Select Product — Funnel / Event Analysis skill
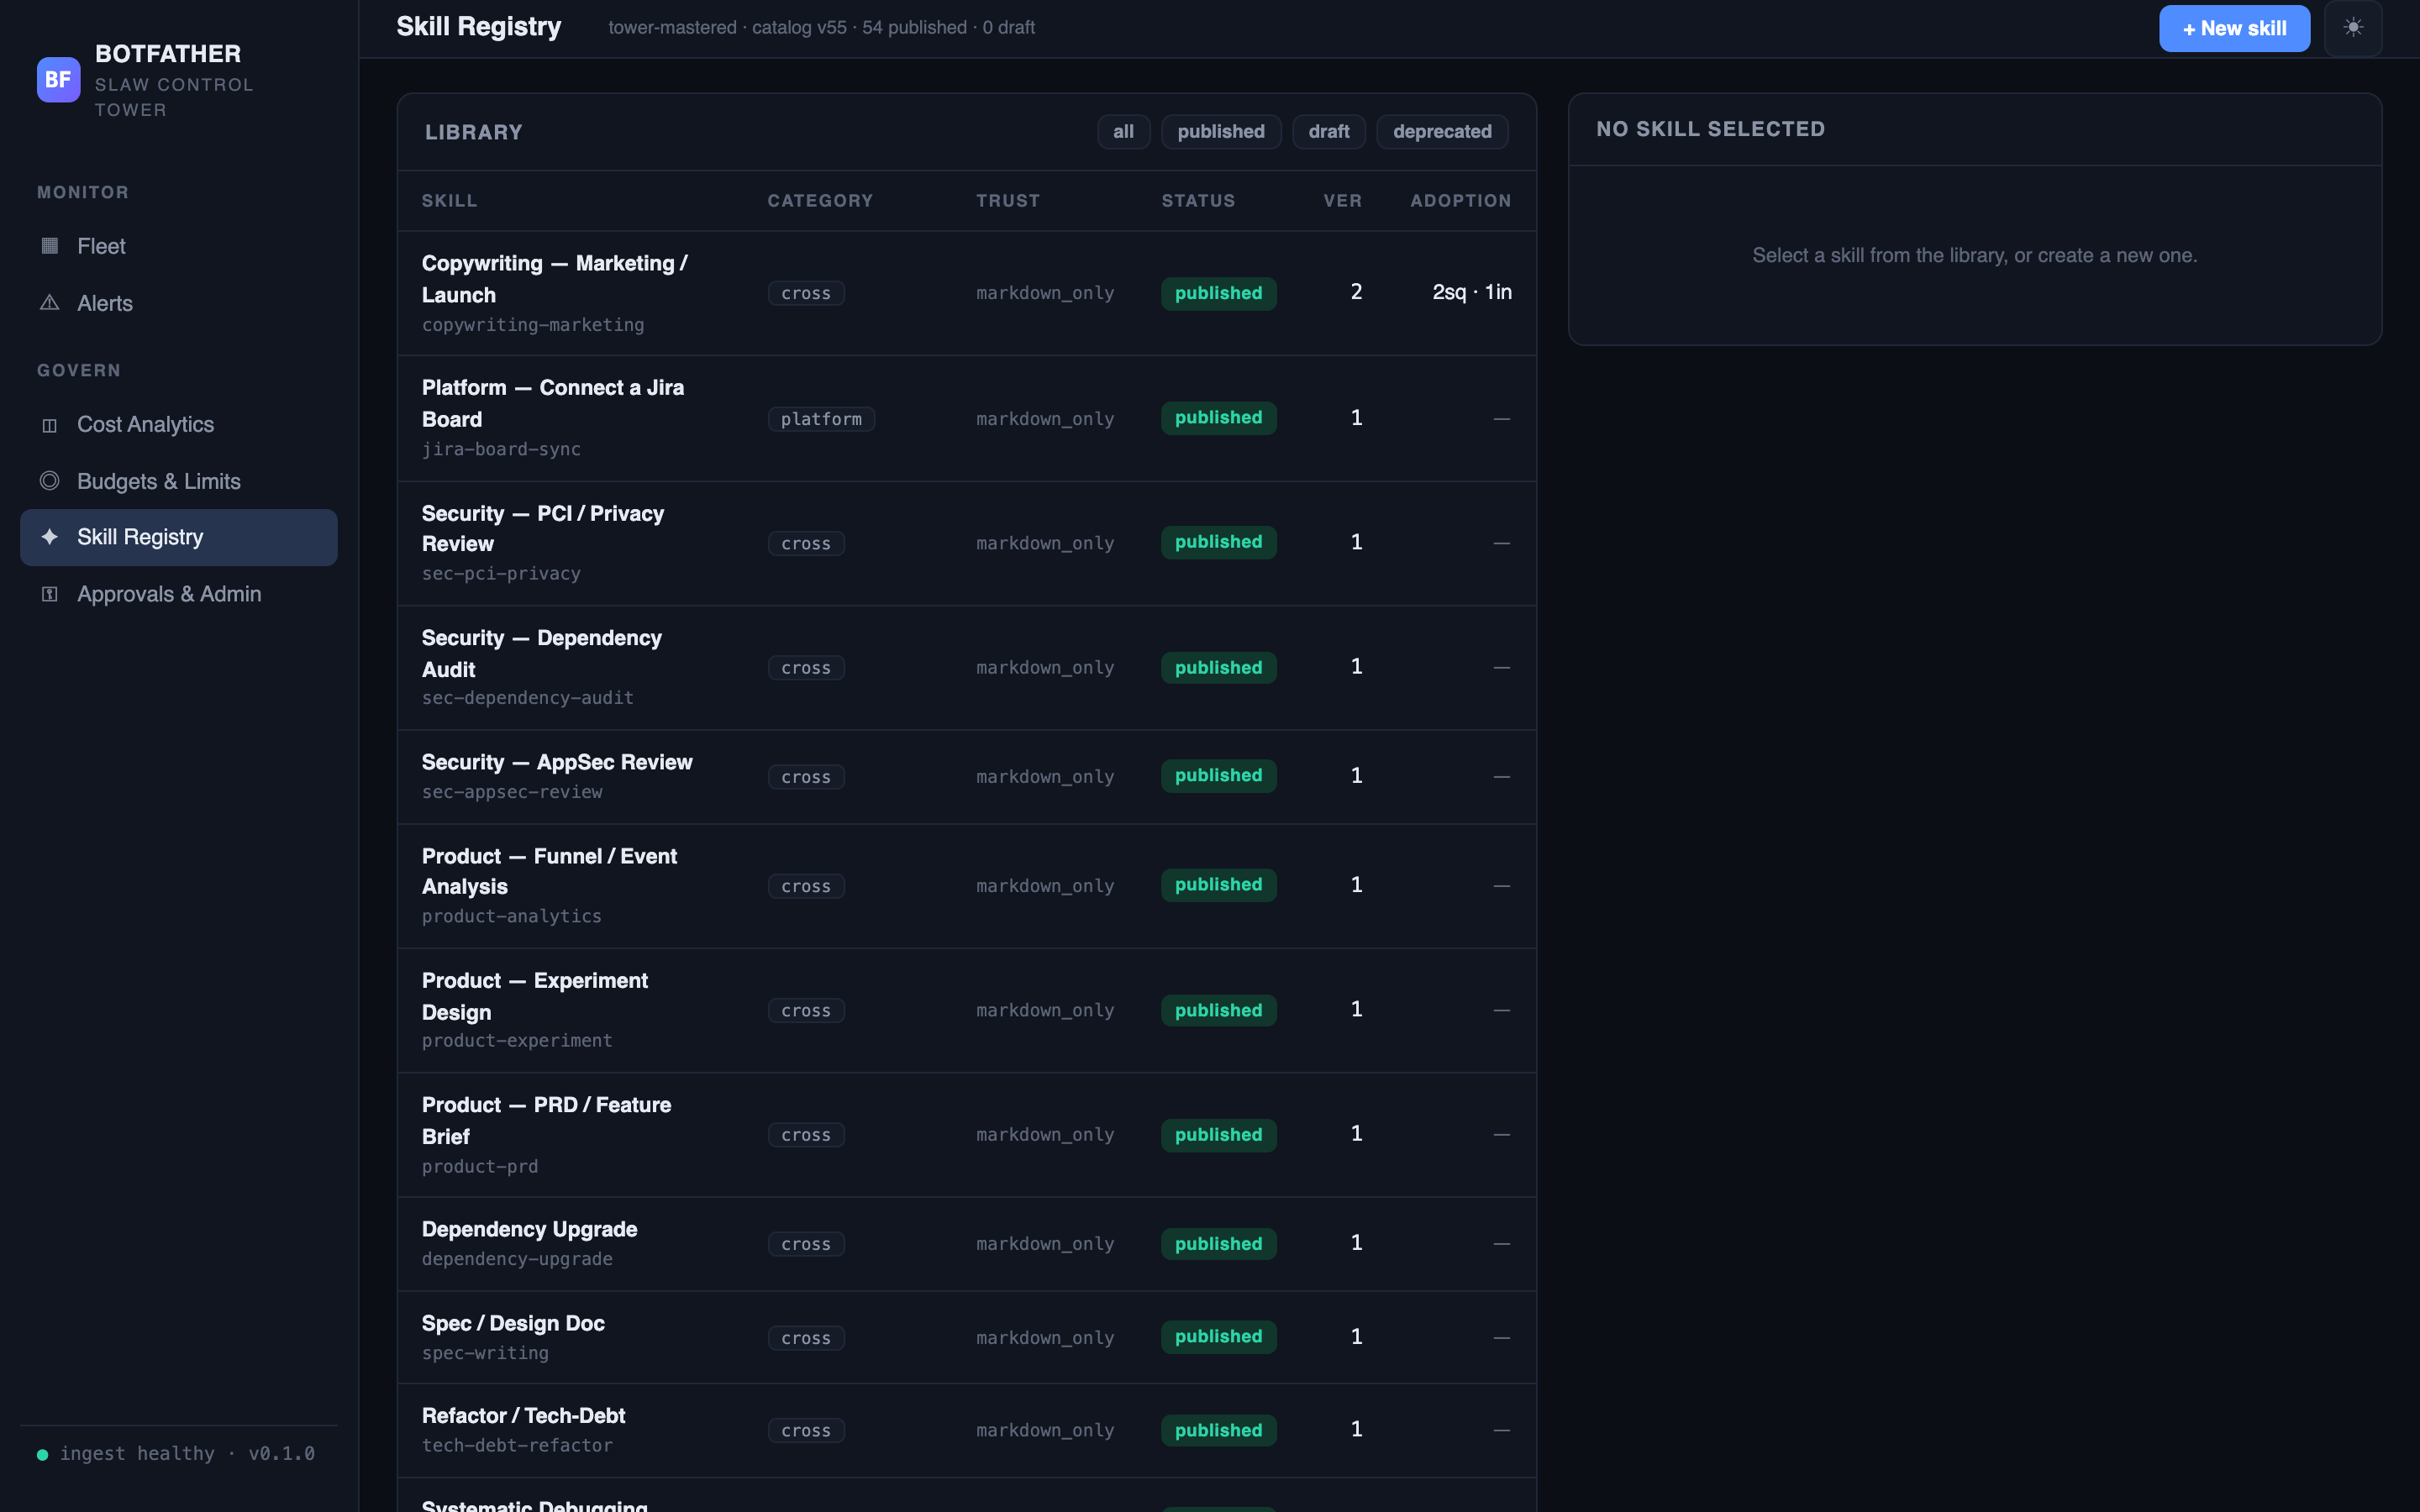2420x1512 pixels. pyautogui.click(x=966, y=886)
